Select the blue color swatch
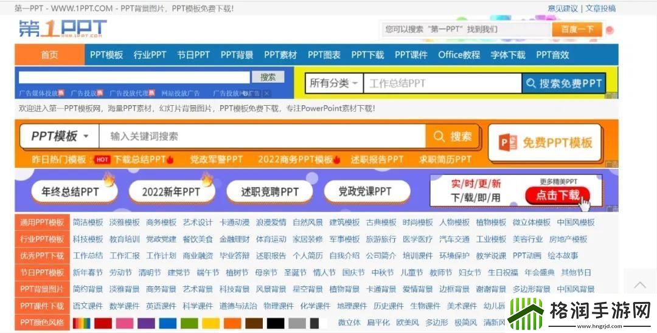 168,323
